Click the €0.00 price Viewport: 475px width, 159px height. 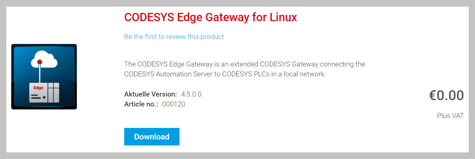point(447,96)
